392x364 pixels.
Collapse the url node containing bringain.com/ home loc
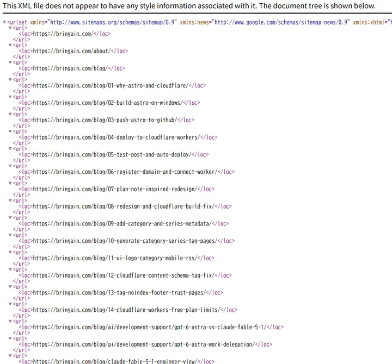click(10, 28)
